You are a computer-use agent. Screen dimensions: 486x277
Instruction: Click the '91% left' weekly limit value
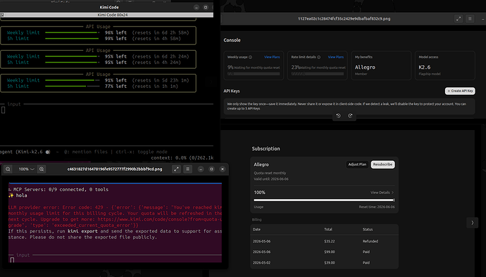click(x=116, y=80)
